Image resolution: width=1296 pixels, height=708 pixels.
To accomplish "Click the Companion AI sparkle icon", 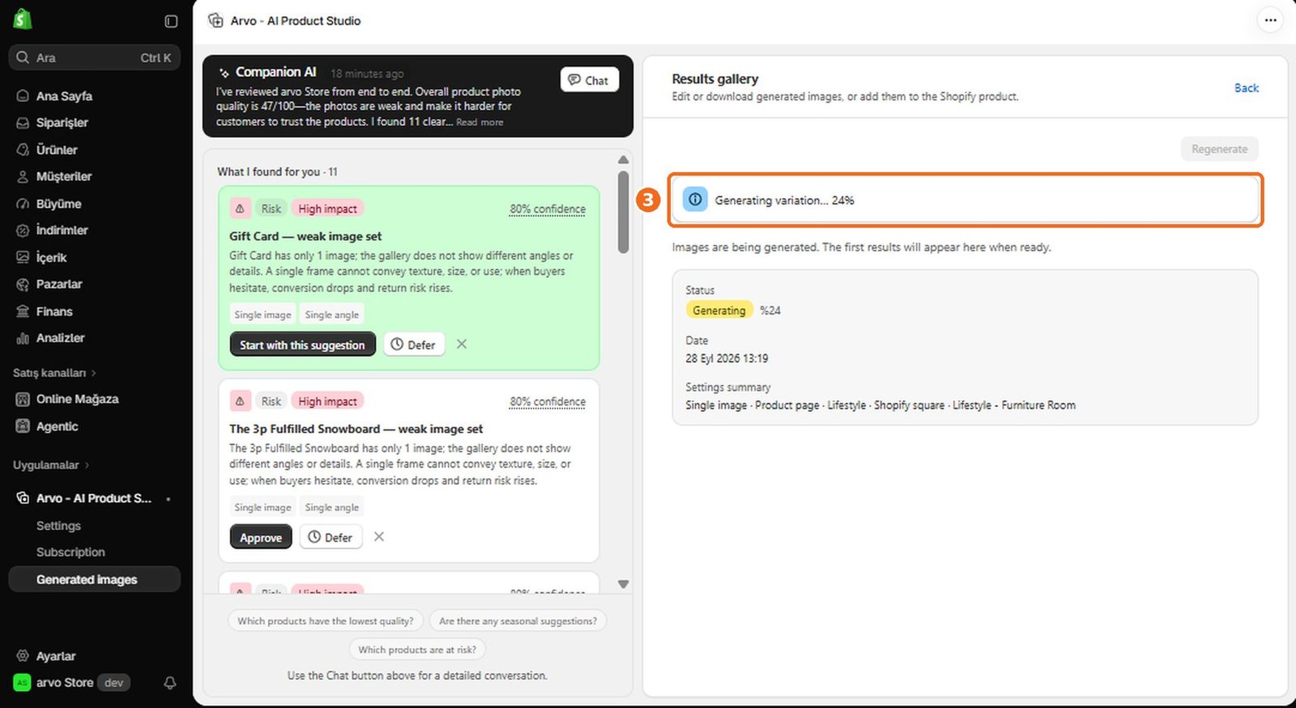I will click(224, 73).
